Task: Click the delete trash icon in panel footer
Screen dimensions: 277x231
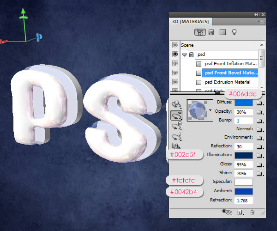Action: [x=252, y=212]
